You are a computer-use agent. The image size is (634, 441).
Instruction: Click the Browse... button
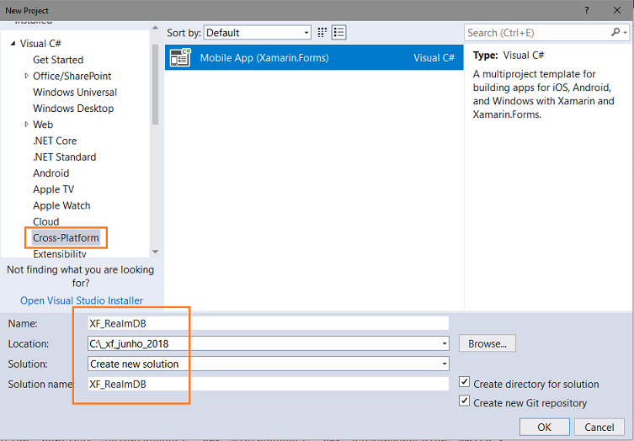click(487, 343)
